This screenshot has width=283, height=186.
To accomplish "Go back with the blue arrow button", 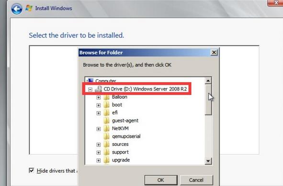I will (x=17, y=9).
